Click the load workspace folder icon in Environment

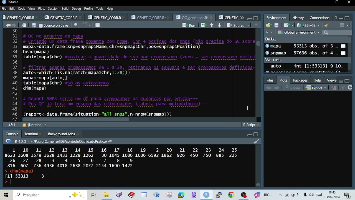coord(268,25)
